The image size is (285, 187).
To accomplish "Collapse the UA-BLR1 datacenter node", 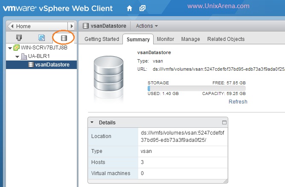I will tap(17, 57).
